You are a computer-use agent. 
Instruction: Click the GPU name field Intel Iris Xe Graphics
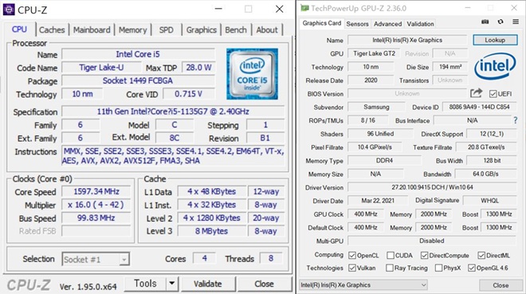click(407, 40)
